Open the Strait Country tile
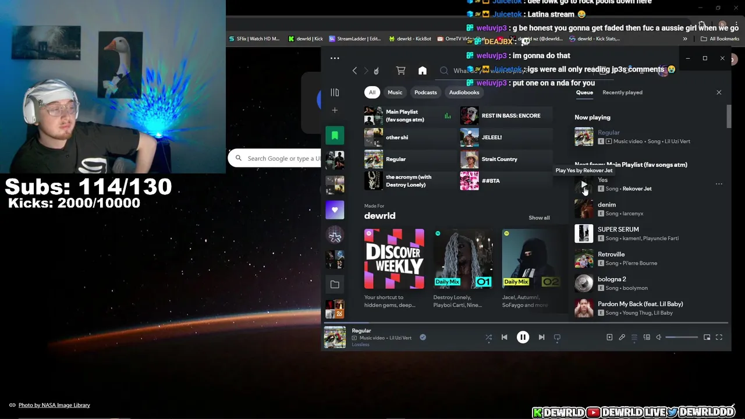Viewport: 745px width, 419px height. (x=506, y=159)
